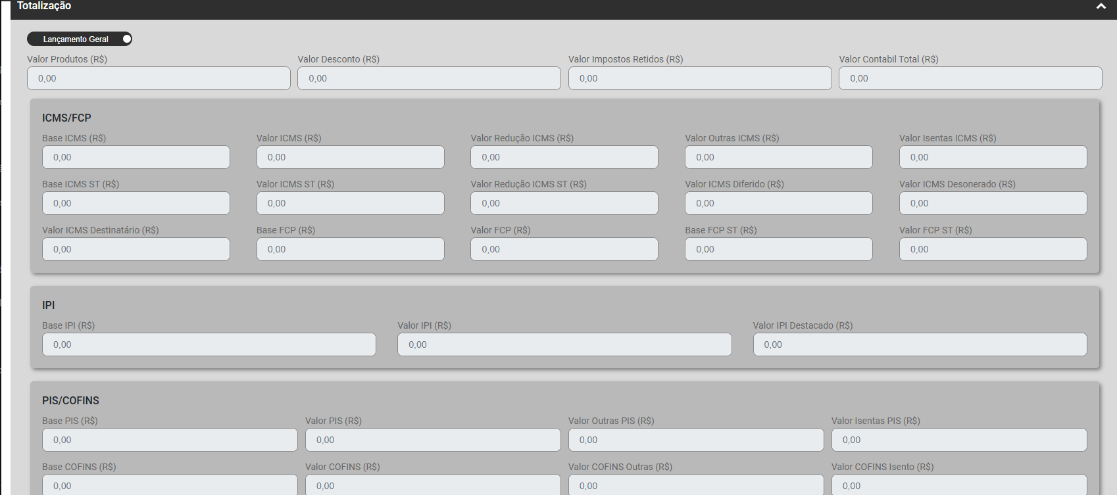1117x495 pixels.
Task: Focus the Base ICMS ST field
Action: point(136,203)
